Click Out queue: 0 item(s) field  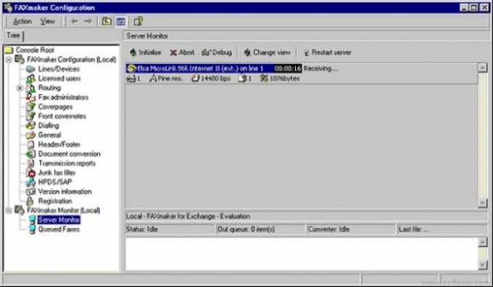pyautogui.click(x=261, y=230)
